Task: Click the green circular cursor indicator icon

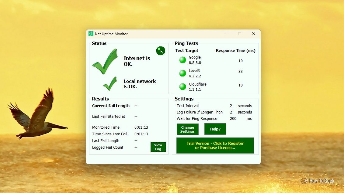Action: pyautogui.click(x=161, y=51)
